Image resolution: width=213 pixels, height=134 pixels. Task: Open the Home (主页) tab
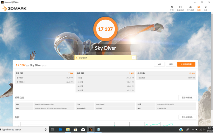click(x=172, y=8)
